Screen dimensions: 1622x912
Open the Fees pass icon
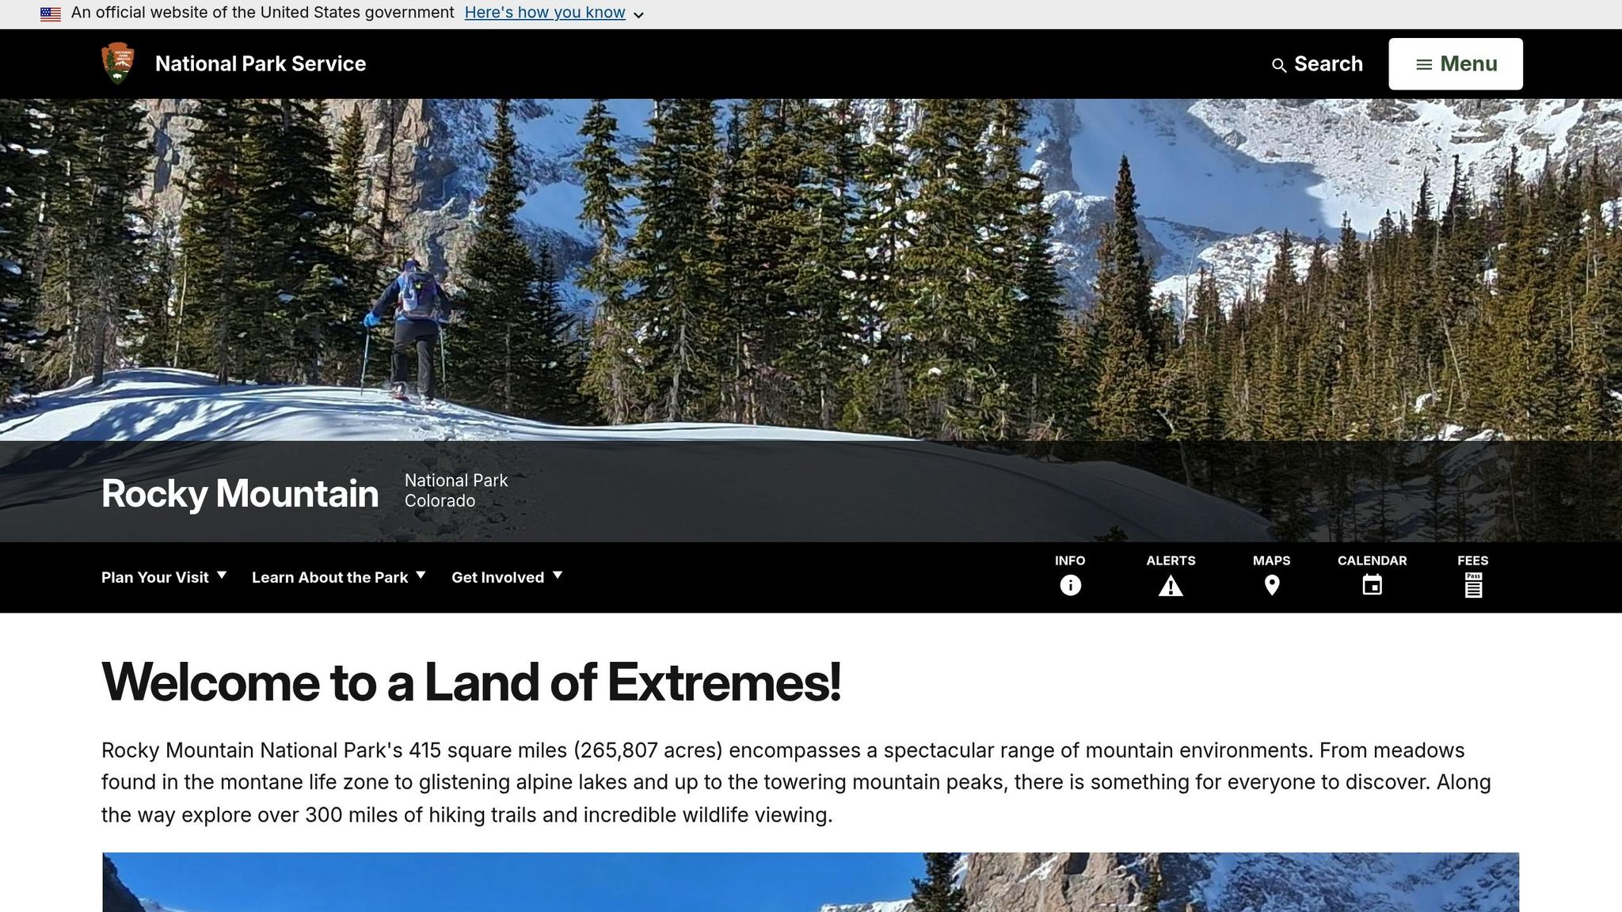click(x=1473, y=585)
